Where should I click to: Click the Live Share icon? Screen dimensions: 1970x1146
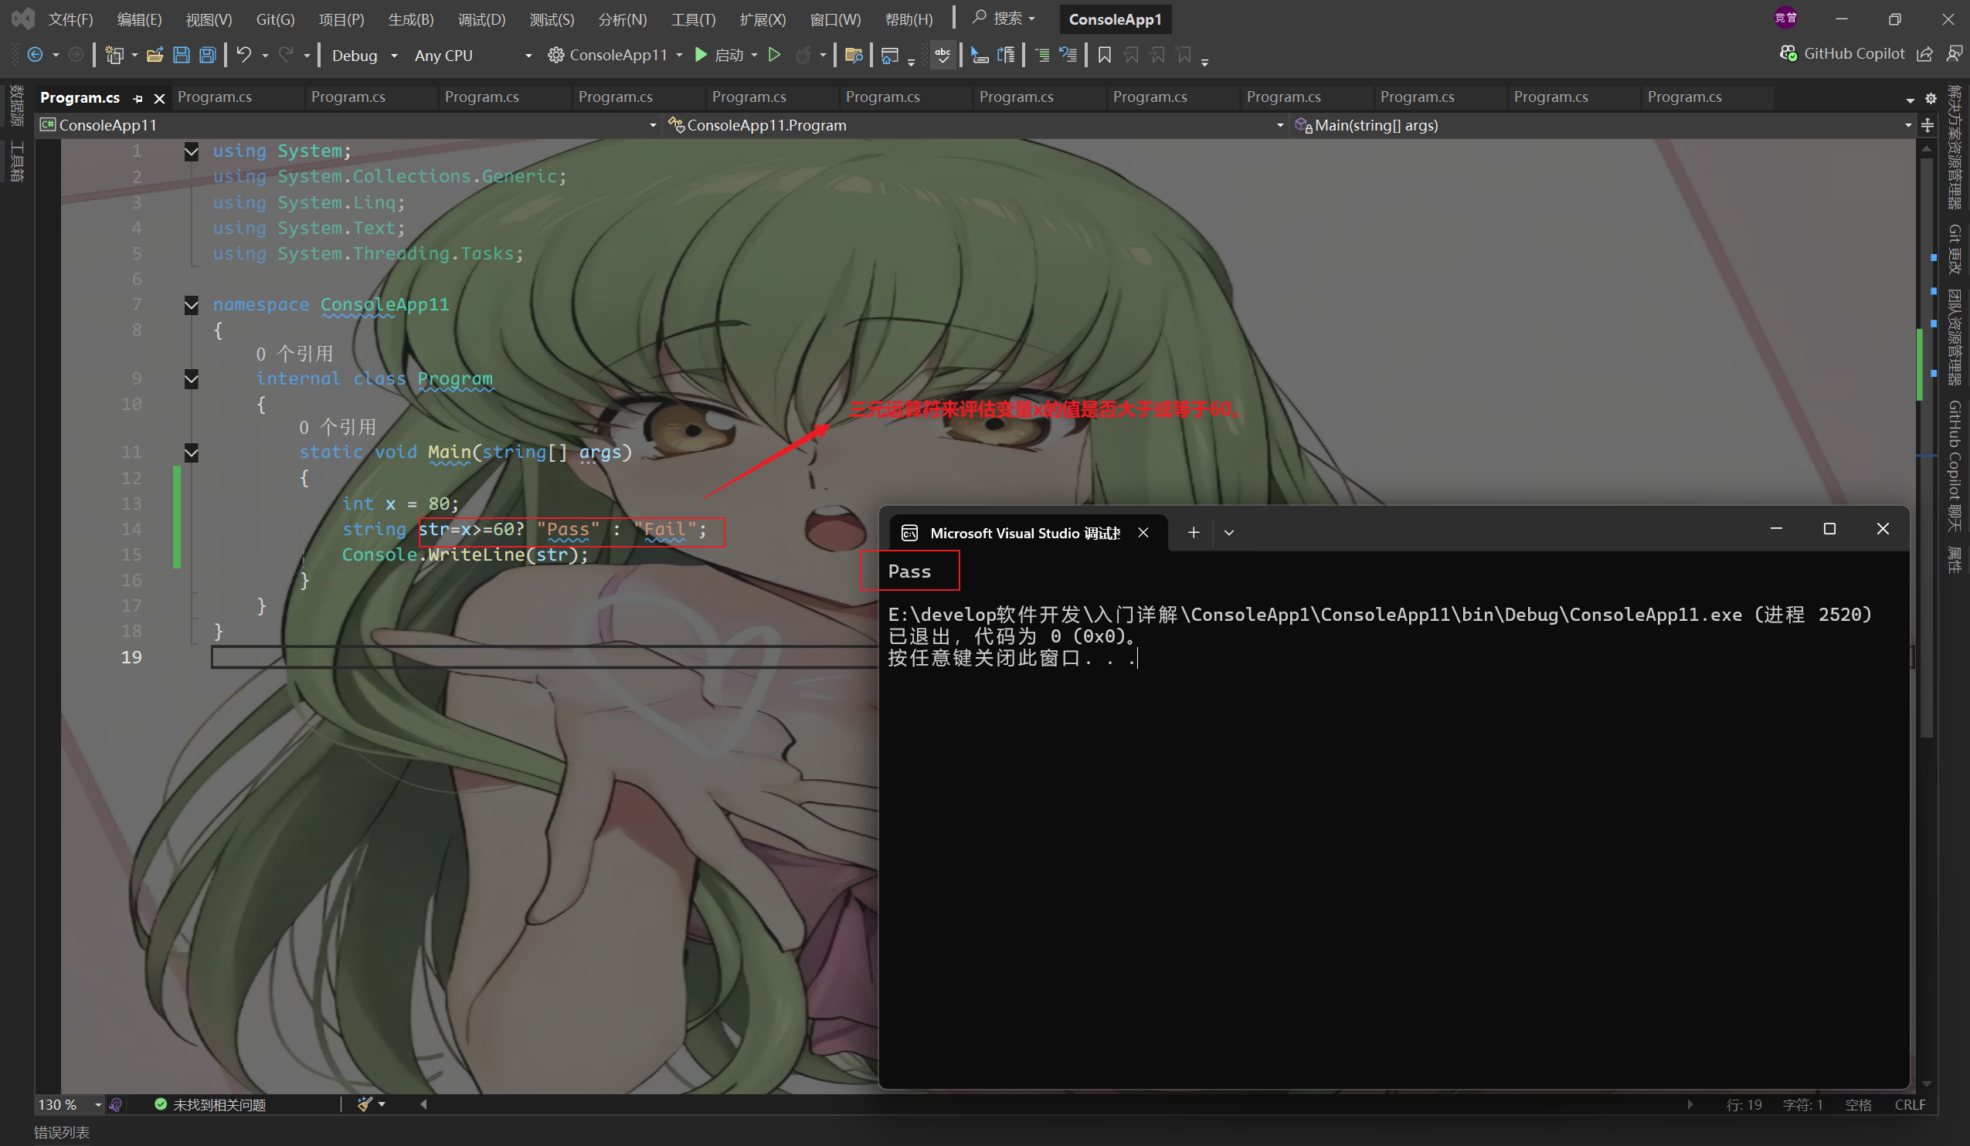point(1925,54)
